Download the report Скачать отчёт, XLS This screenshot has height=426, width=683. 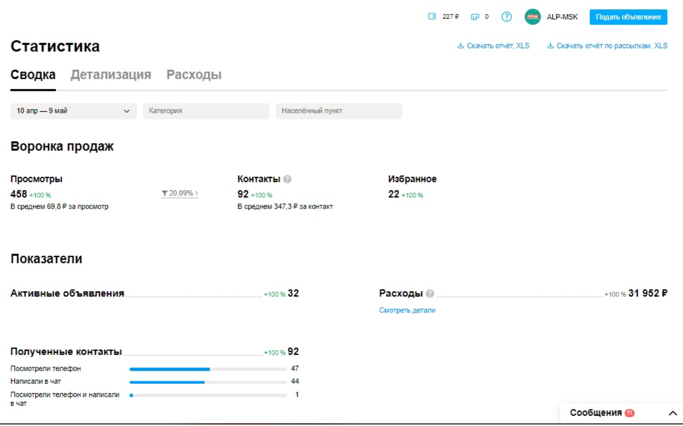click(x=498, y=46)
